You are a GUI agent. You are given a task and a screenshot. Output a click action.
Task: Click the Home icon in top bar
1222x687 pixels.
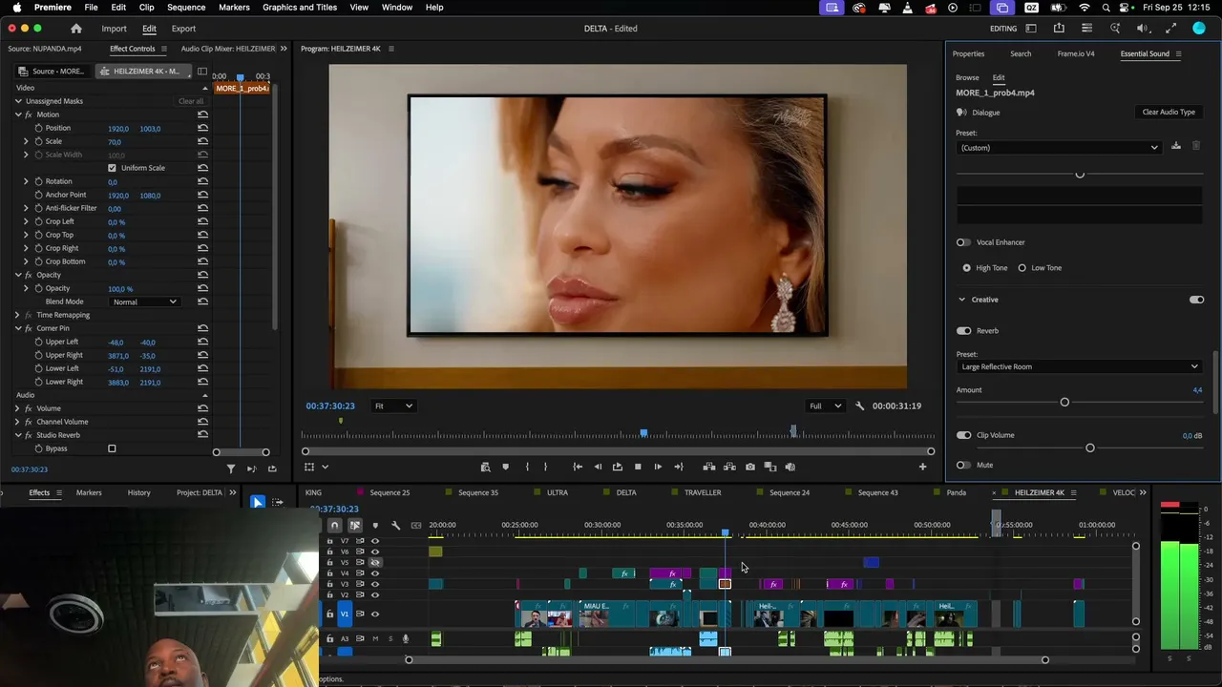(x=76, y=29)
